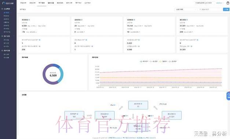
Task: Expand the blue account name dropdown near avatar
Action: click(x=220, y=3)
